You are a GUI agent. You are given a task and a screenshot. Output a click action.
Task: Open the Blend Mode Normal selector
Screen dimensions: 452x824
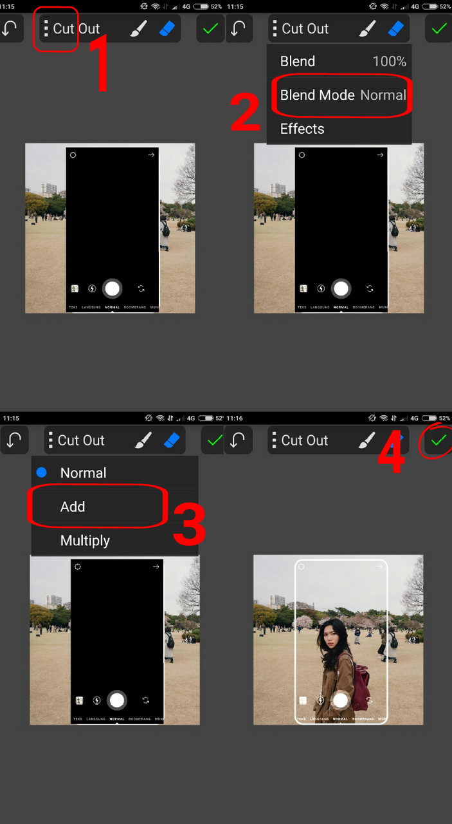pos(339,95)
